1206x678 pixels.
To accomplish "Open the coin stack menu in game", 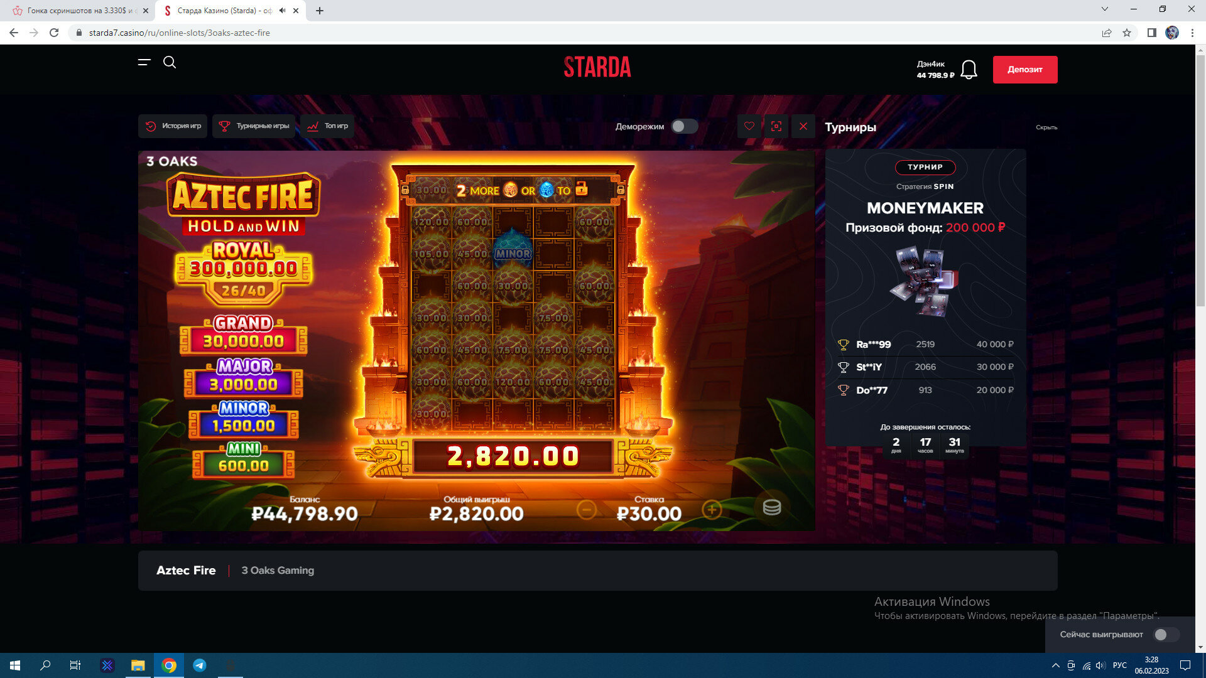I will click(771, 507).
